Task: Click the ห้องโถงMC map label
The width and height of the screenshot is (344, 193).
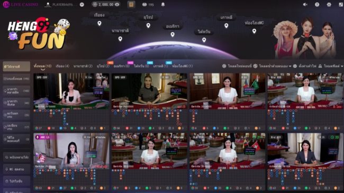Action: click(254, 23)
